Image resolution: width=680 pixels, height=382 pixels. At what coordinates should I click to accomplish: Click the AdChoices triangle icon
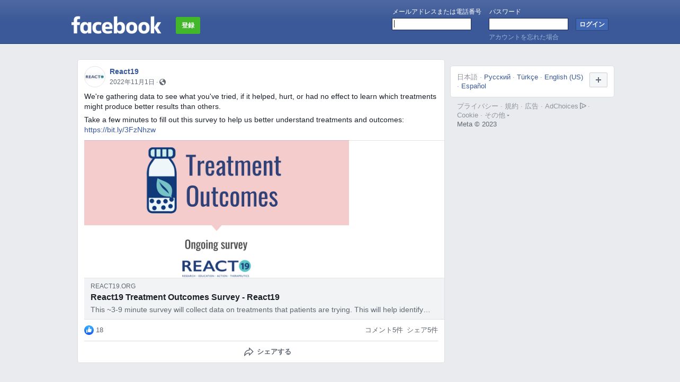pos(583,106)
